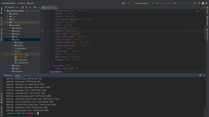Open the teal shield icon in toolbar
This screenshot has height=117, width=209.
206,3
